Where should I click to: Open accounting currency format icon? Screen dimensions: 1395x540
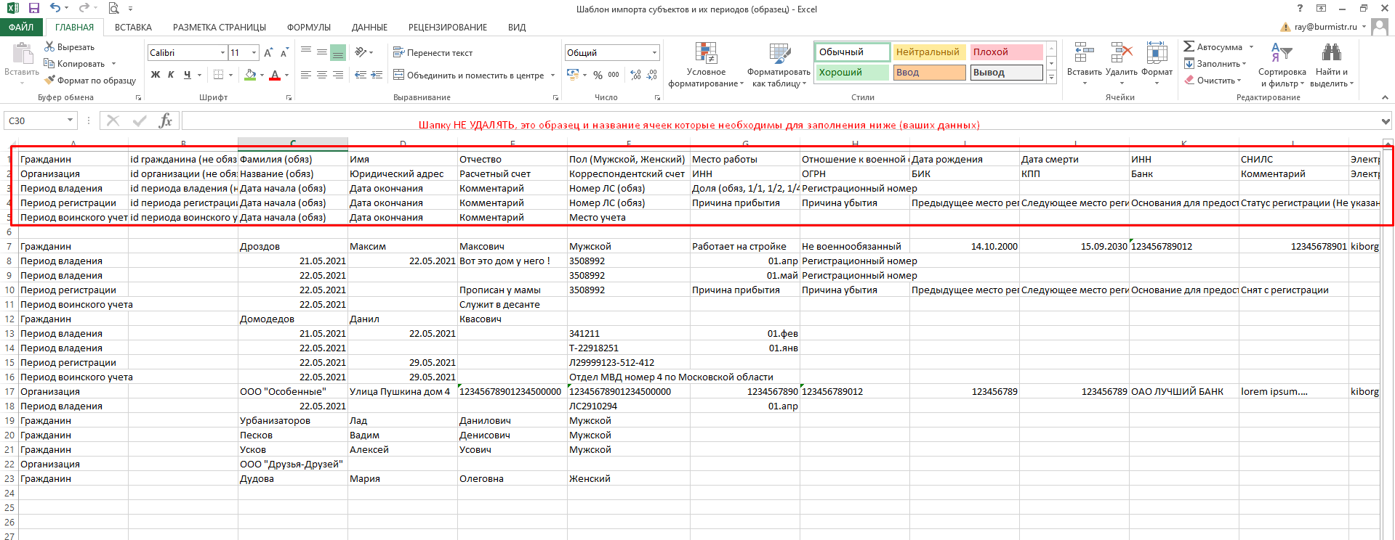(573, 75)
